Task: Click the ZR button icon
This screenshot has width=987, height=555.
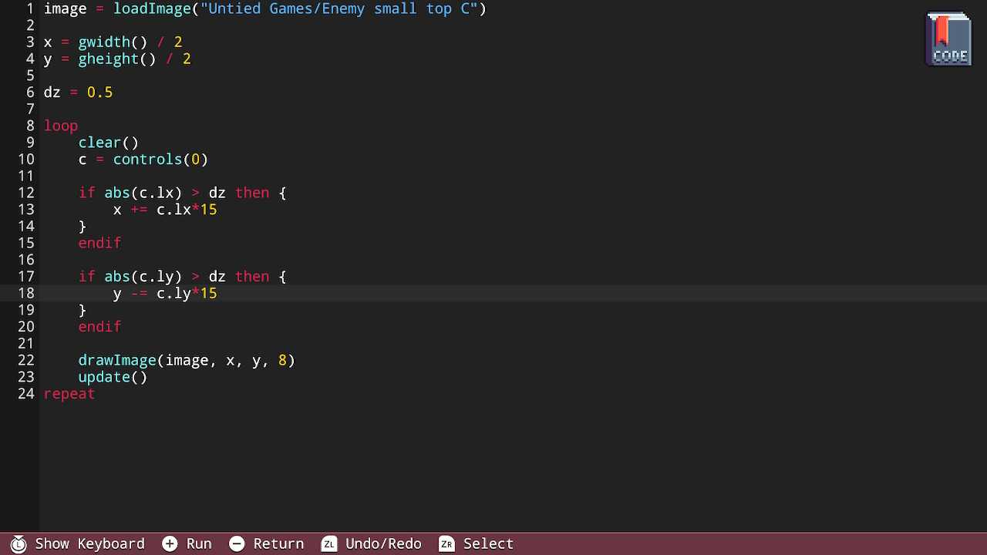Action: coord(446,544)
